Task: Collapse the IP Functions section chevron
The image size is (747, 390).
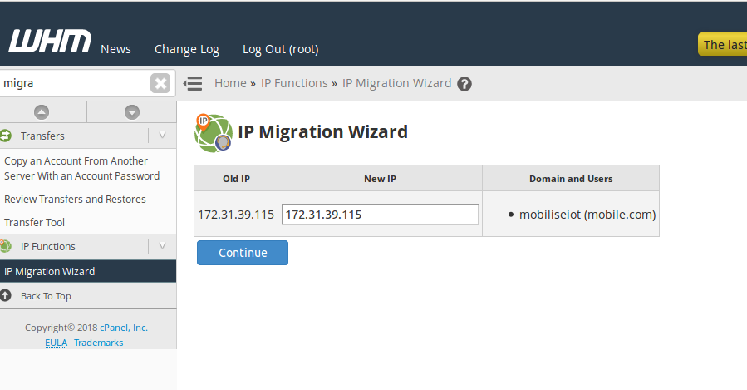Action: 162,246
